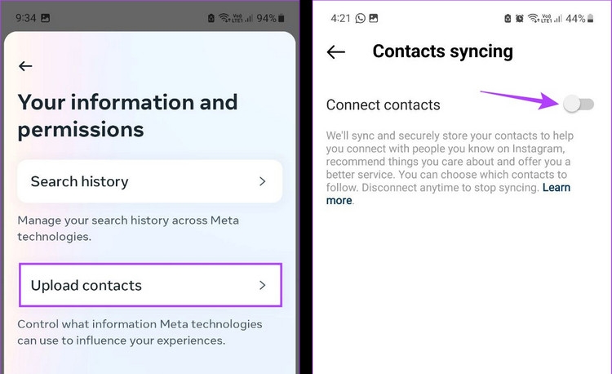Expand Upload contacts chevron arrow
The height and width of the screenshot is (374, 612).
pyautogui.click(x=262, y=285)
